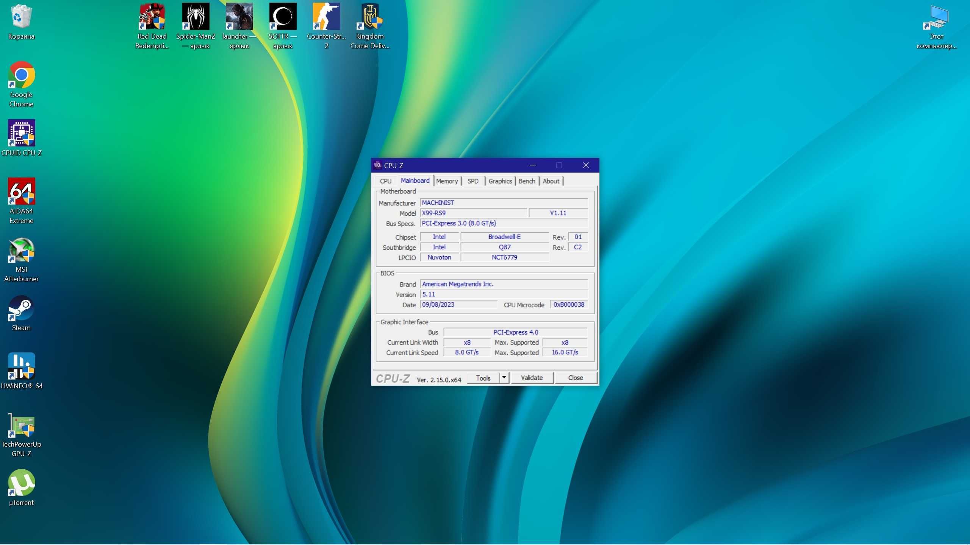Select the MSI Afterburner desktop icon
The image size is (970, 545).
21,250
